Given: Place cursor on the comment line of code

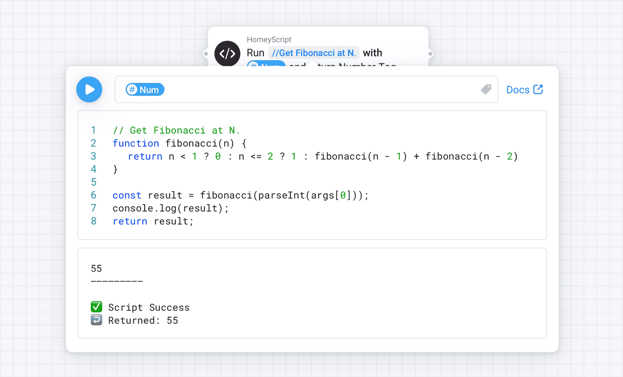Looking at the screenshot, I should tap(176, 130).
